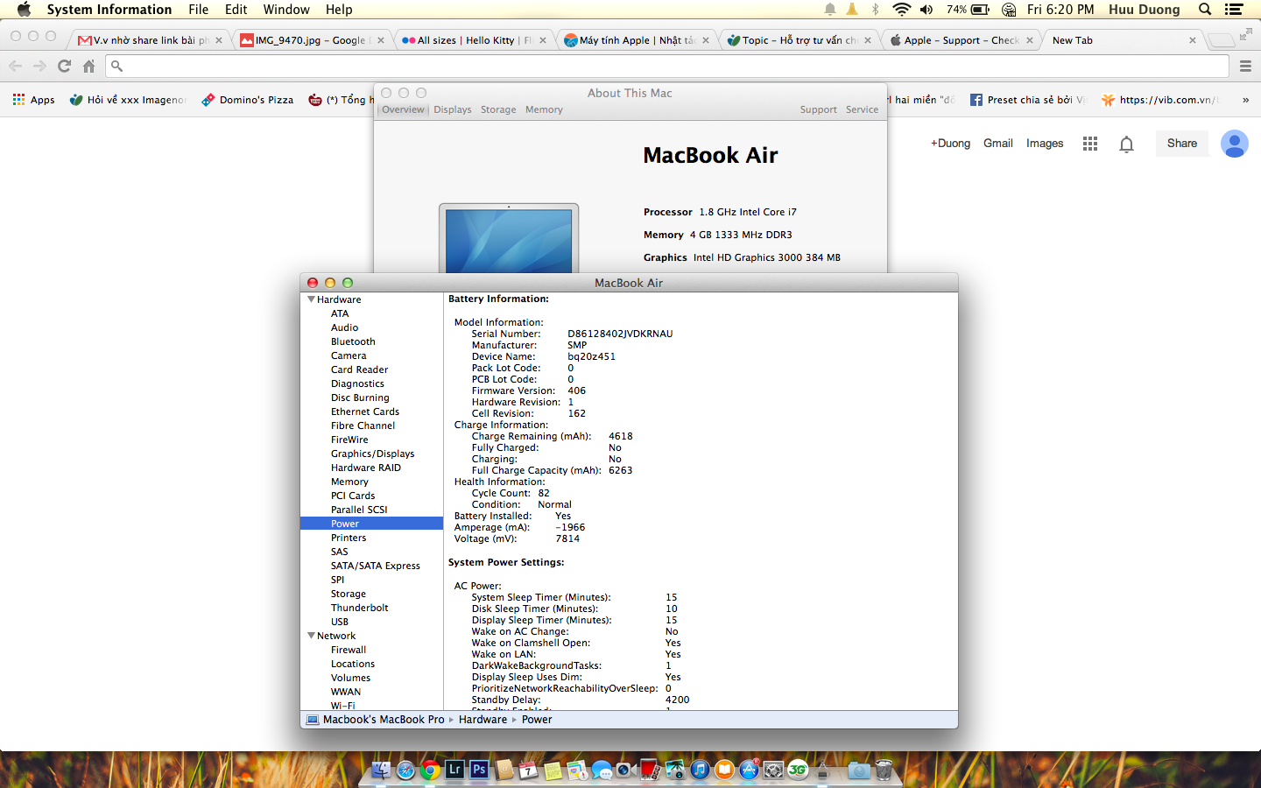Open the Google notifications bell
The width and height of the screenshot is (1261, 788).
coord(1126,144)
